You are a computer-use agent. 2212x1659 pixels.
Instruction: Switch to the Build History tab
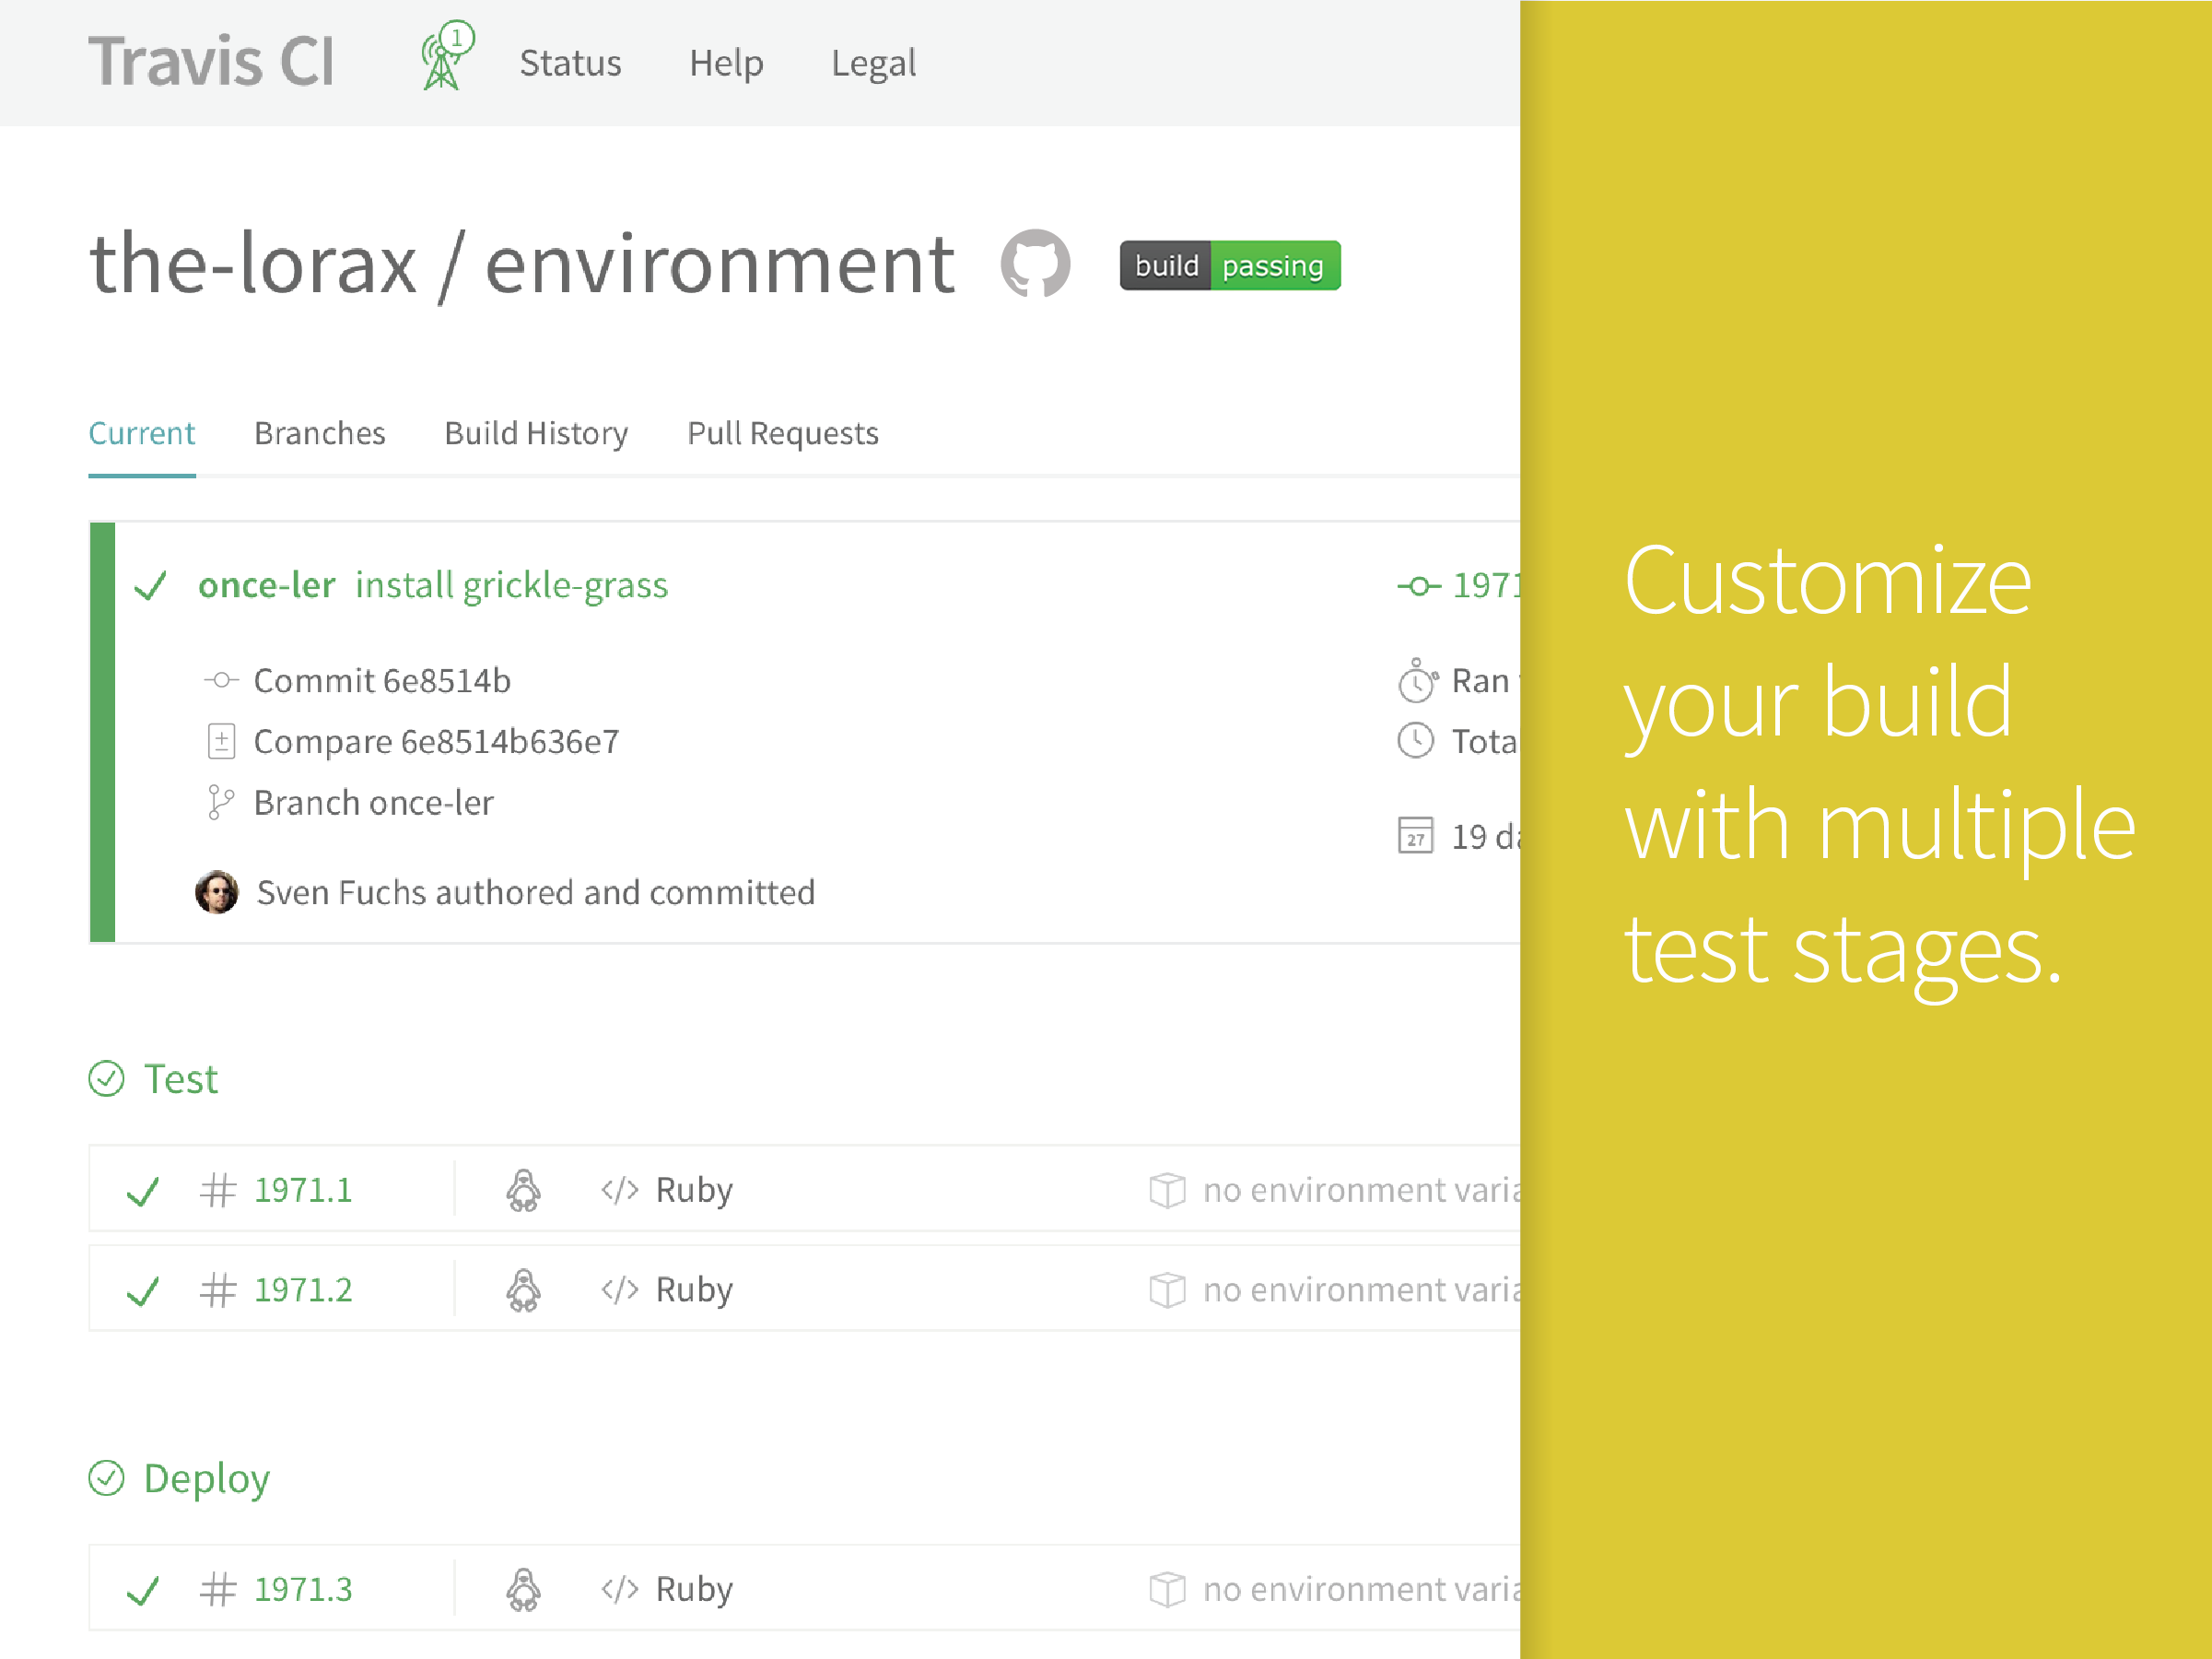pos(536,433)
